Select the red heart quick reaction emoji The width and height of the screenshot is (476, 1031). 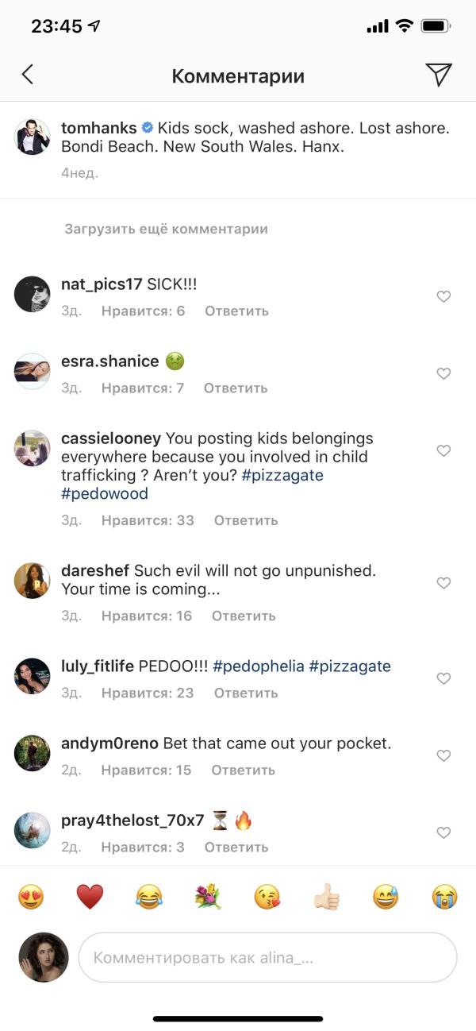coord(90,894)
